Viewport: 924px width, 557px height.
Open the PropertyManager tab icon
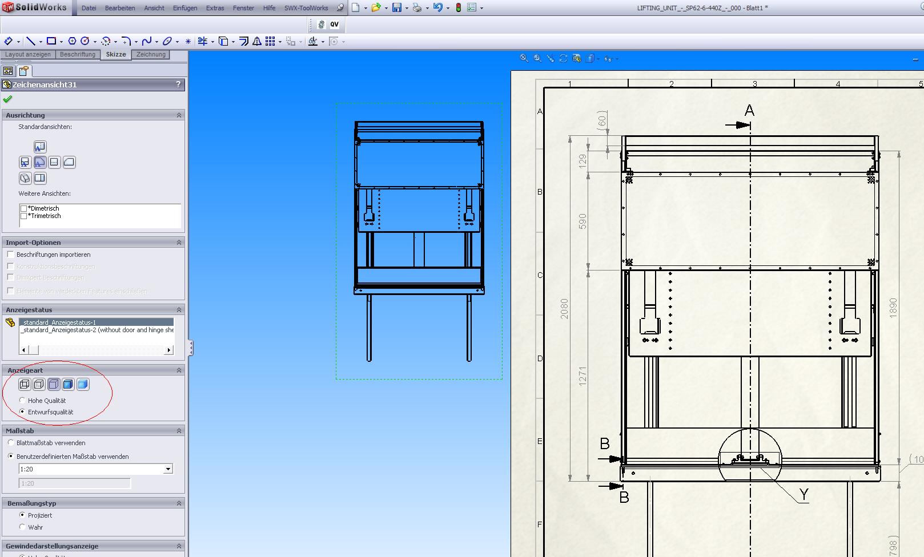(x=23, y=71)
